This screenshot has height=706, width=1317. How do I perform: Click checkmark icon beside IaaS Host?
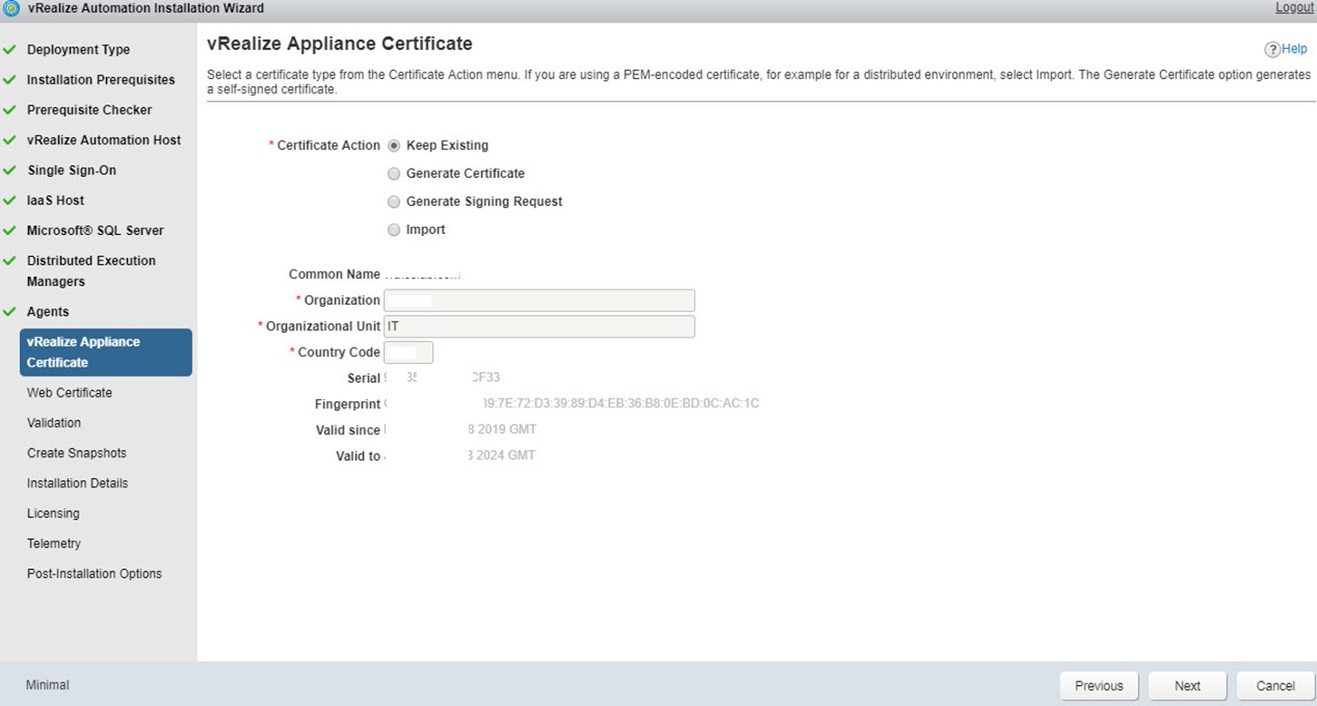(x=10, y=200)
